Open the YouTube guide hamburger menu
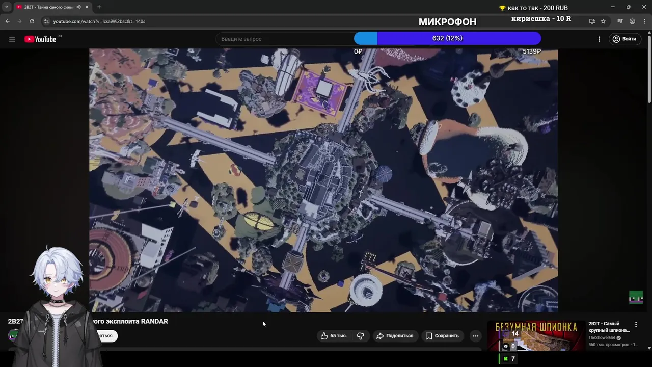This screenshot has height=367, width=652. coord(12,39)
